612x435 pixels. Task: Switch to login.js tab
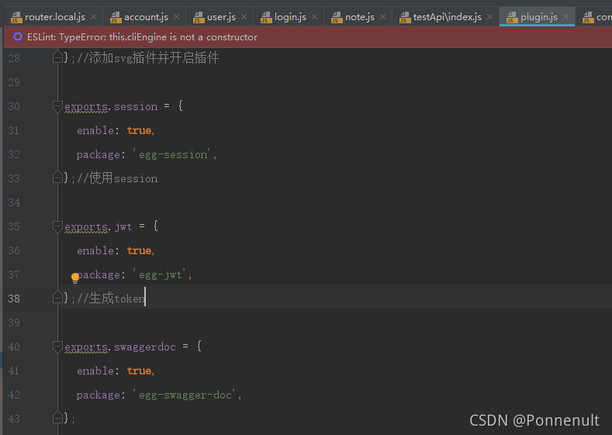coord(290,17)
